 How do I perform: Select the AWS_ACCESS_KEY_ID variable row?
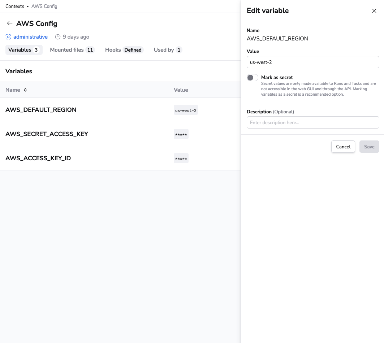120,159
